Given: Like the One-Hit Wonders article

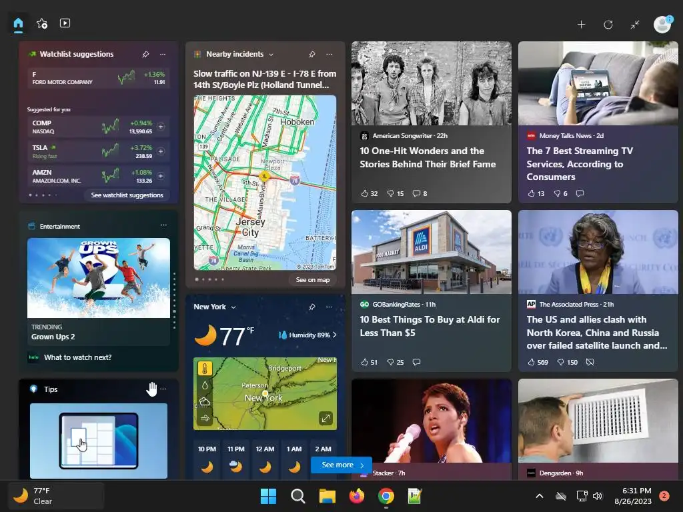Looking at the screenshot, I should [369, 193].
